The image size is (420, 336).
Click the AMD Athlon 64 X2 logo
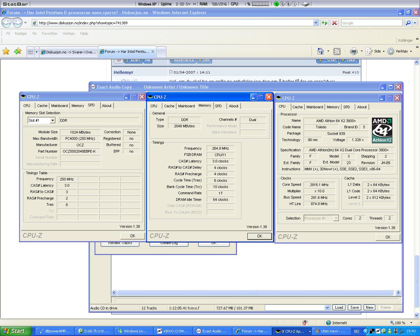[x=382, y=130]
